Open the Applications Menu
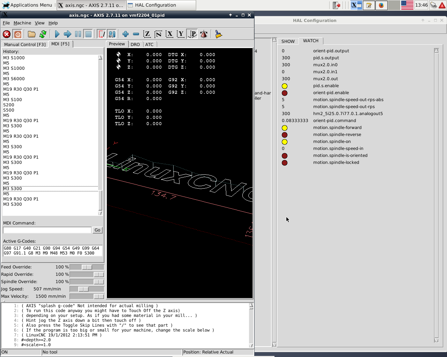Viewport: 447px width, 357px height. [x=27, y=5]
